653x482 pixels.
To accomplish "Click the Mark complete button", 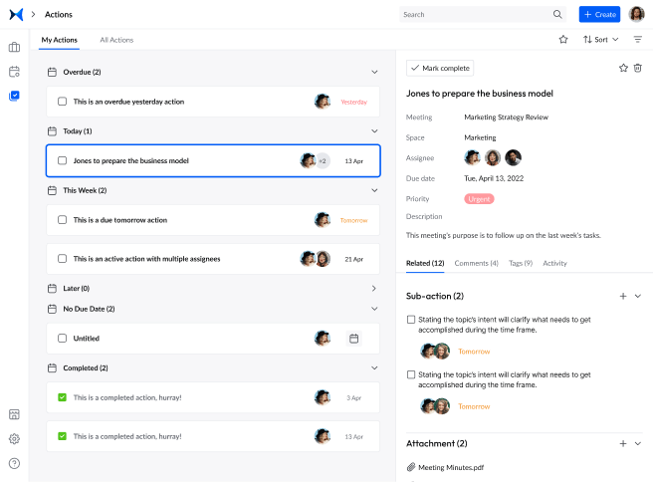I will coord(440,68).
